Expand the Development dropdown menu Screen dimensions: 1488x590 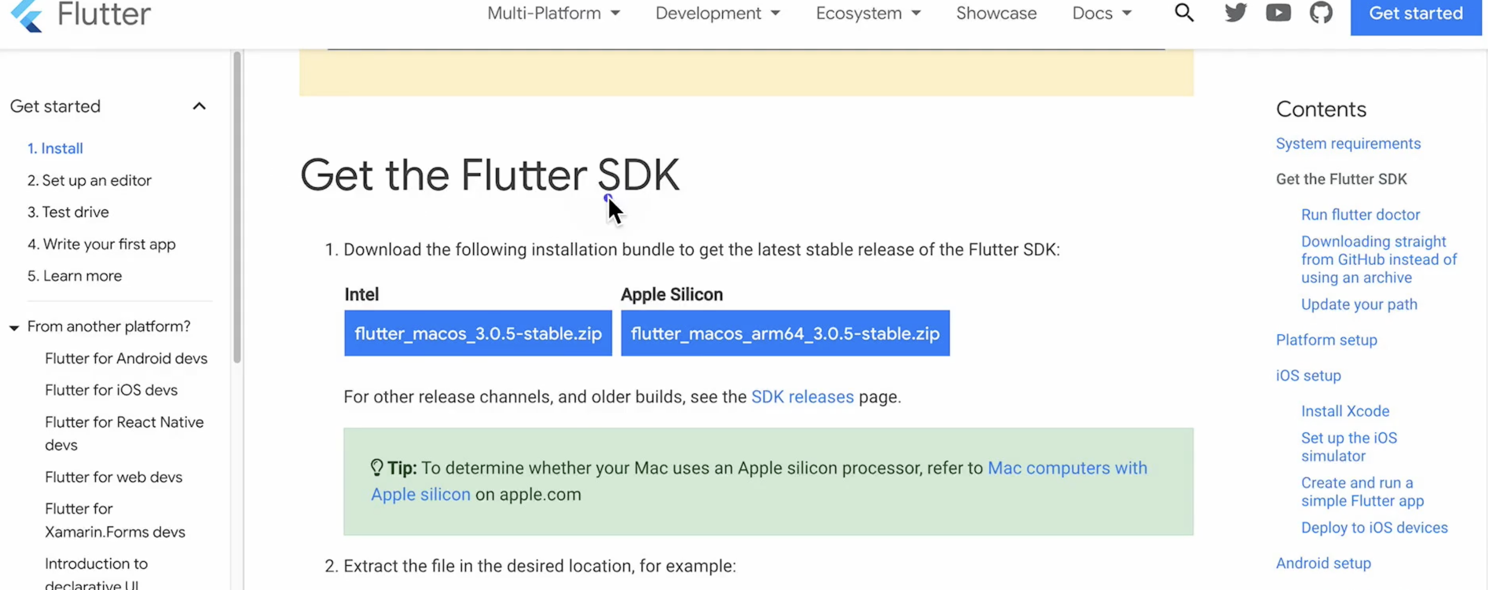point(717,13)
